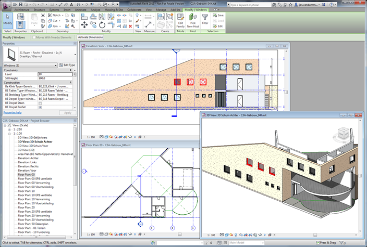Click the Save icon in quick access toolbar
This screenshot has width=367, height=247.
pos(21,5)
